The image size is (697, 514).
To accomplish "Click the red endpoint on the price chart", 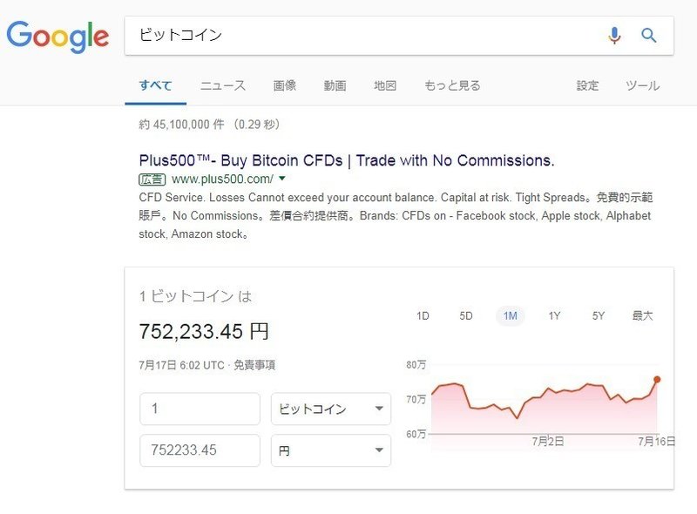I will tap(657, 379).
